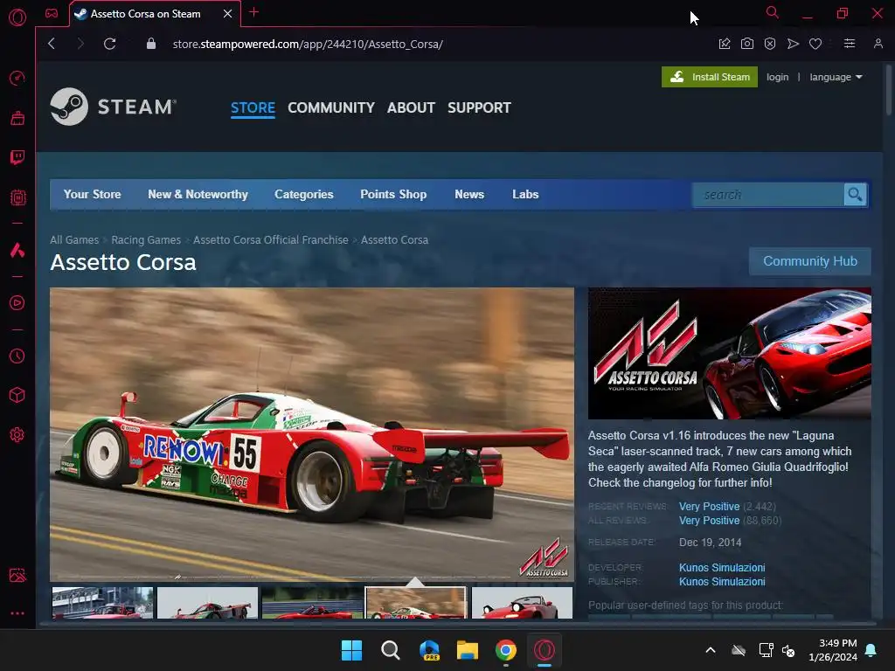This screenshot has width=895, height=671.
Task: Select the rightmost red convertible thumbnail
Action: [x=522, y=603]
